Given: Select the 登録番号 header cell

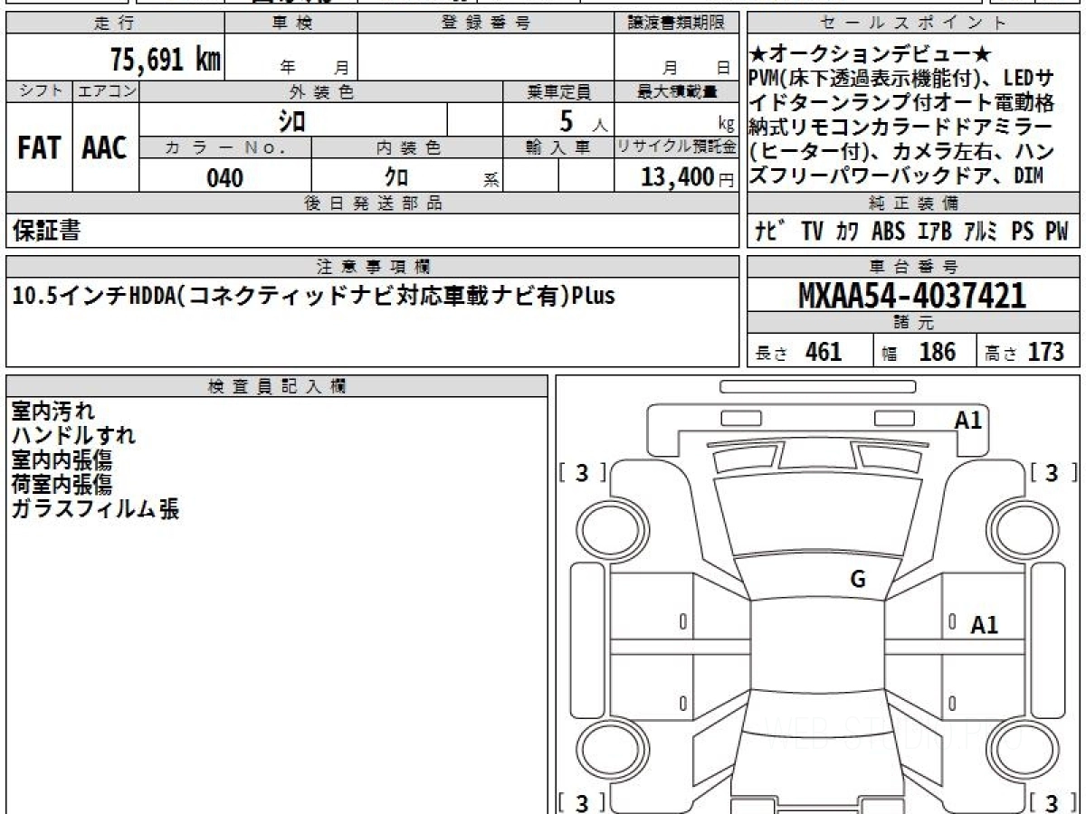Looking at the screenshot, I should coord(486,24).
